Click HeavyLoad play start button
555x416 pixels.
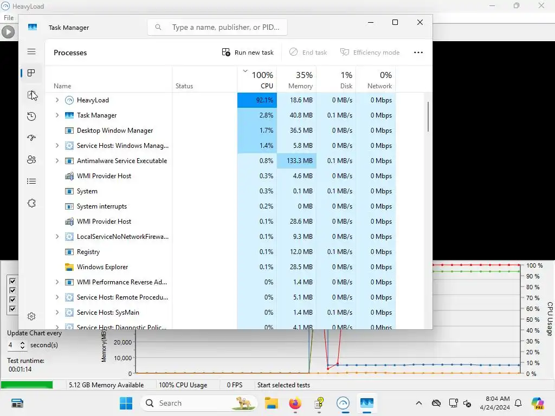8,32
